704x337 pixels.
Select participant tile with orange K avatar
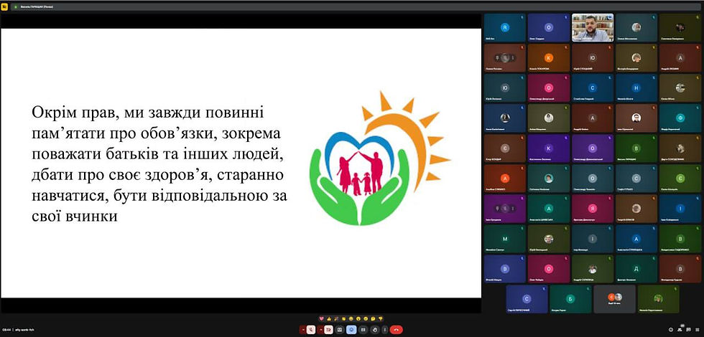(x=549, y=58)
